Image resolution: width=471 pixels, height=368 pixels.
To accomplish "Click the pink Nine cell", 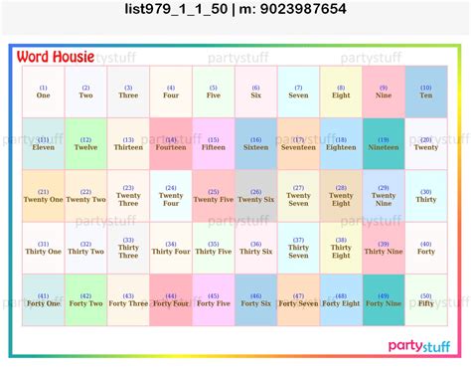I will coord(384,92).
